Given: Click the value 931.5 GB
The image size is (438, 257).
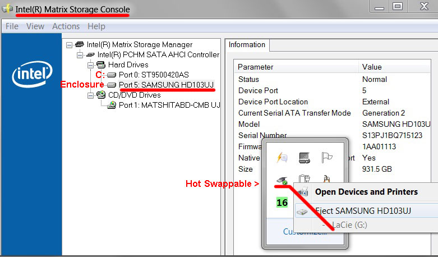Looking at the screenshot, I should pyautogui.click(x=377, y=169).
